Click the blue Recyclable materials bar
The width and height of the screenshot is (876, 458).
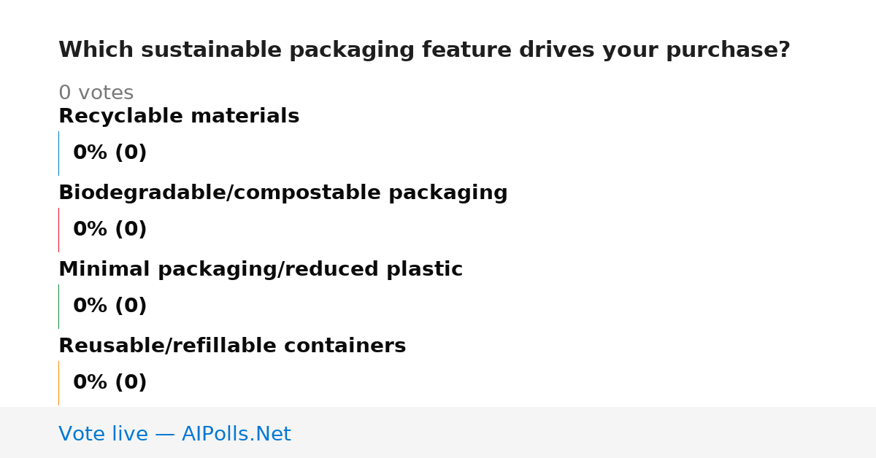tap(58, 153)
